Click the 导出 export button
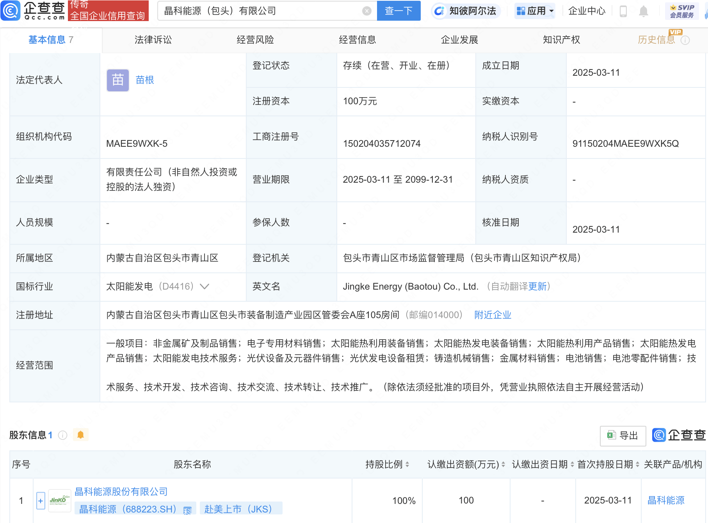The height and width of the screenshot is (523, 708). [623, 436]
